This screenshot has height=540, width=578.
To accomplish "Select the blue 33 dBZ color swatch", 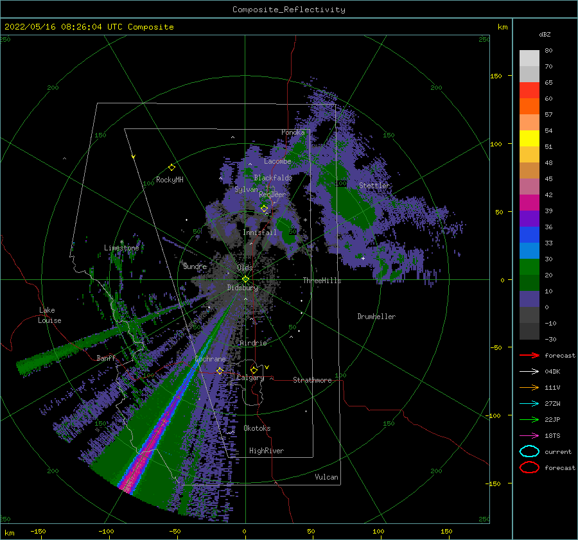I will click(529, 234).
